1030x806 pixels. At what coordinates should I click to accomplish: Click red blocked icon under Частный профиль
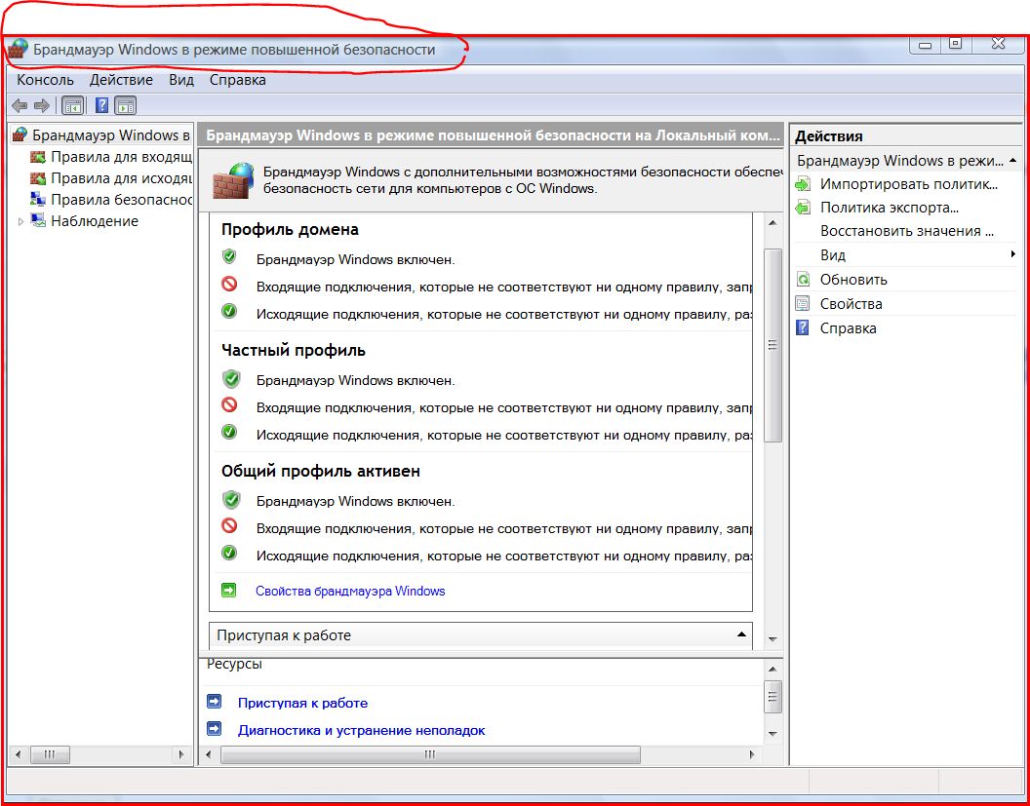229,405
